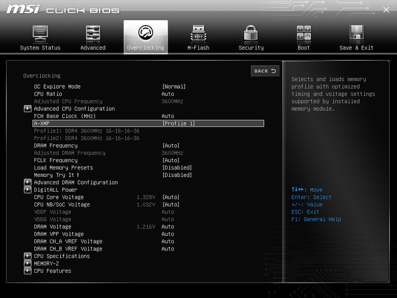The image size is (397, 298).
Task: Open MEMORY-Z submenu label
Action: pos(46,264)
